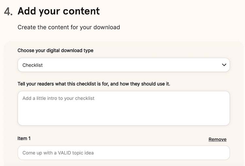Select the 'Checklist' value text in the combo box
Viewport: 245px width, 166px height.
coord(32,65)
